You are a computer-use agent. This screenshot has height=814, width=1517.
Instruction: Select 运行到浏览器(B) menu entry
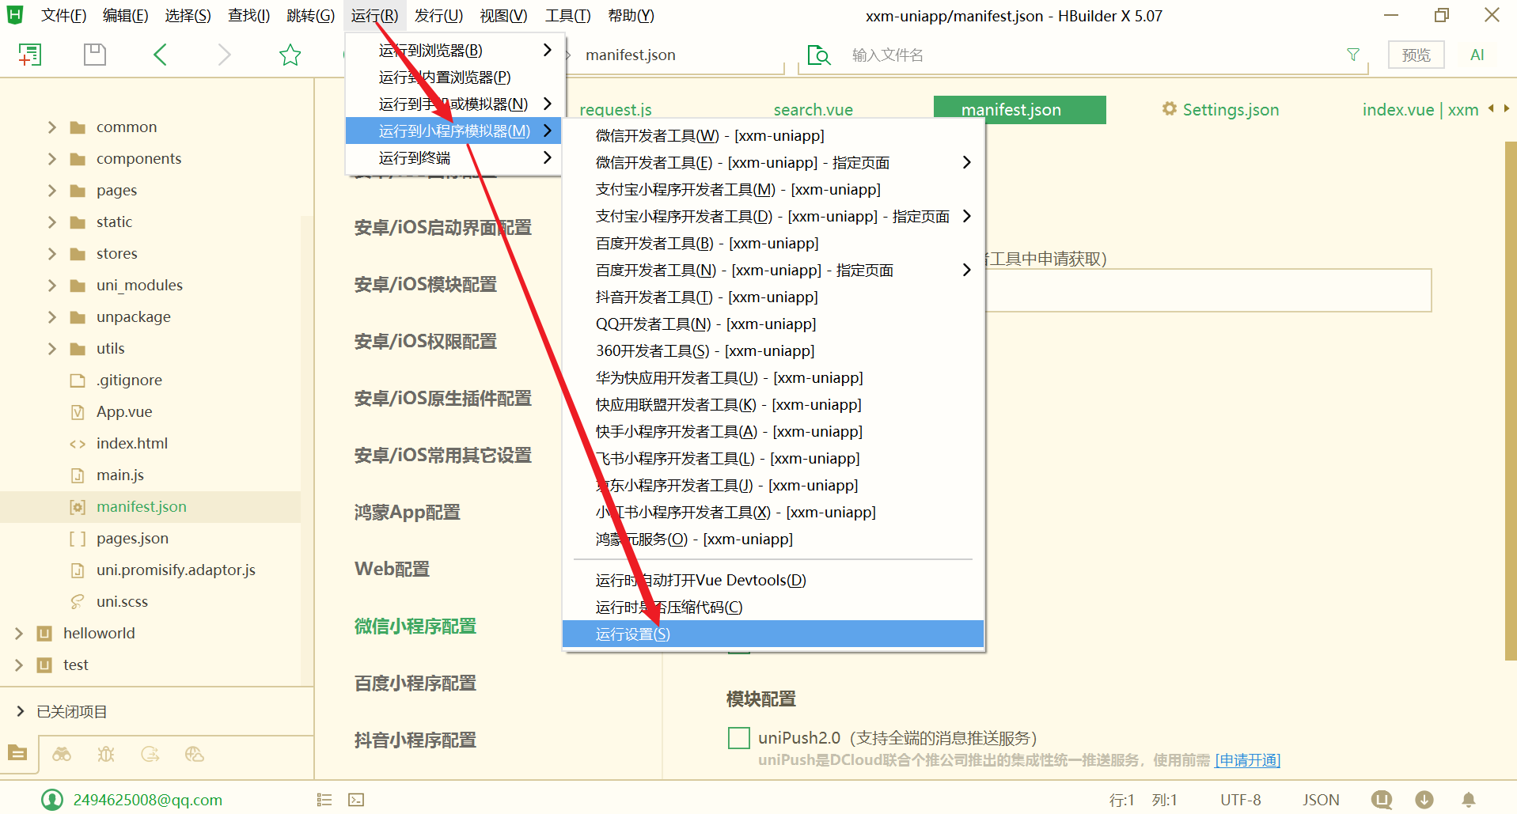455,51
